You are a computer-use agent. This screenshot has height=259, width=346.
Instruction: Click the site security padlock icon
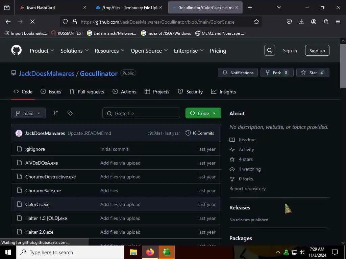(x=75, y=22)
